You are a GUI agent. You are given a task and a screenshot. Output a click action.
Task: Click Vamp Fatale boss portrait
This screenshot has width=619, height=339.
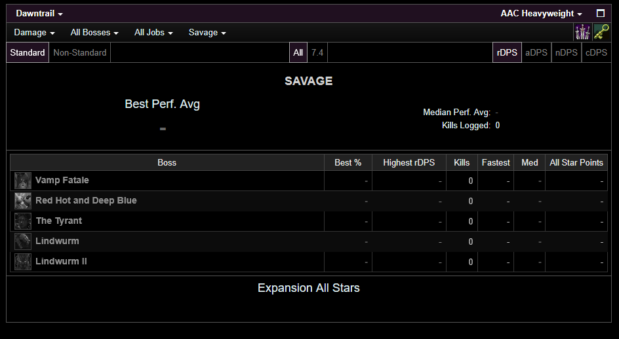tap(23, 181)
